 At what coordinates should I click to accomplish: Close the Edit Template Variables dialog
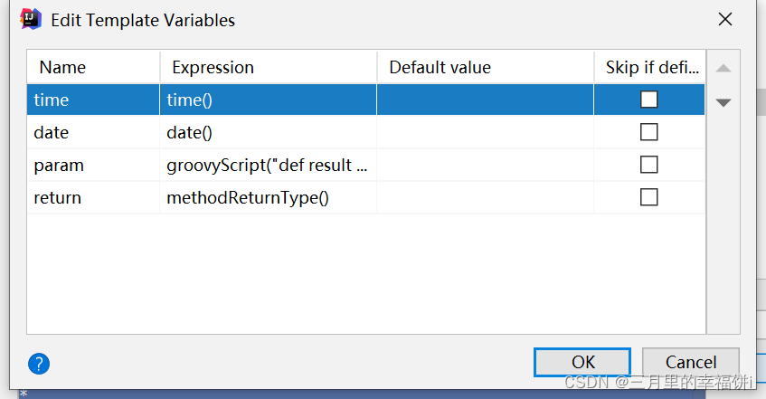(724, 19)
